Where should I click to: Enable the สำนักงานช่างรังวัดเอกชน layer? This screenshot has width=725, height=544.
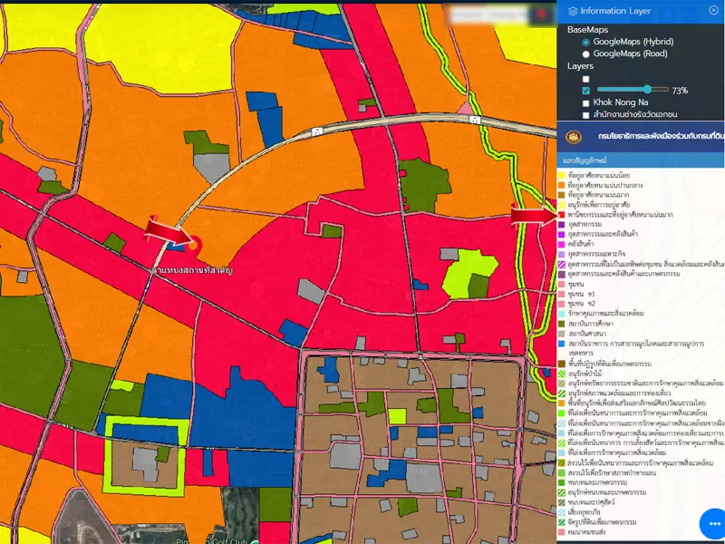click(585, 115)
